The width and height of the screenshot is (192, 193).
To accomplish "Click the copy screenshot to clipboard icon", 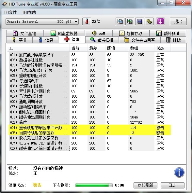I will [x=130, y=21].
